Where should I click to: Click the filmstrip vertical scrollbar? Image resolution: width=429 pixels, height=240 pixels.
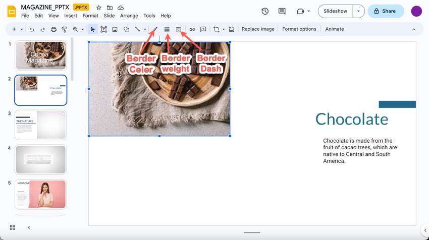click(72, 59)
